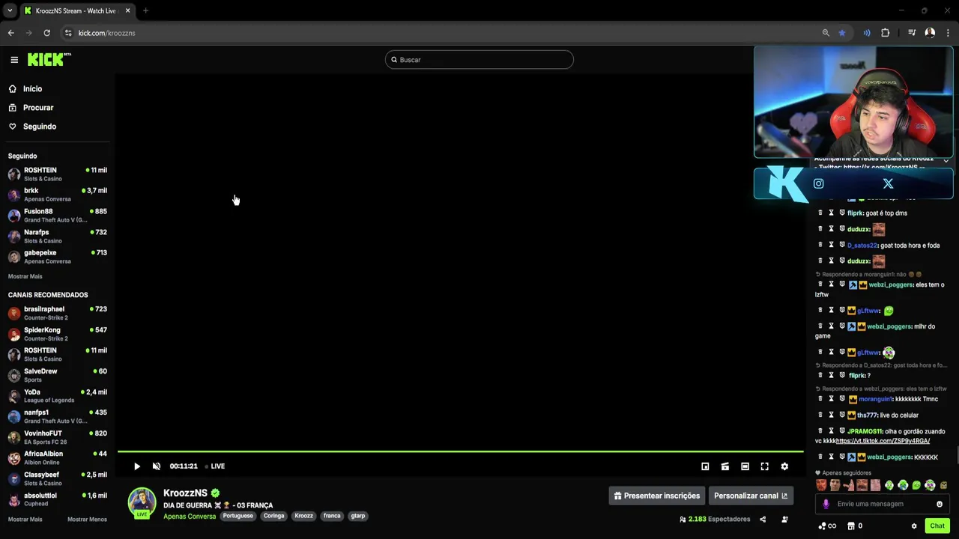
Task: Click the Início menu item
Action: pyautogui.click(x=32, y=89)
